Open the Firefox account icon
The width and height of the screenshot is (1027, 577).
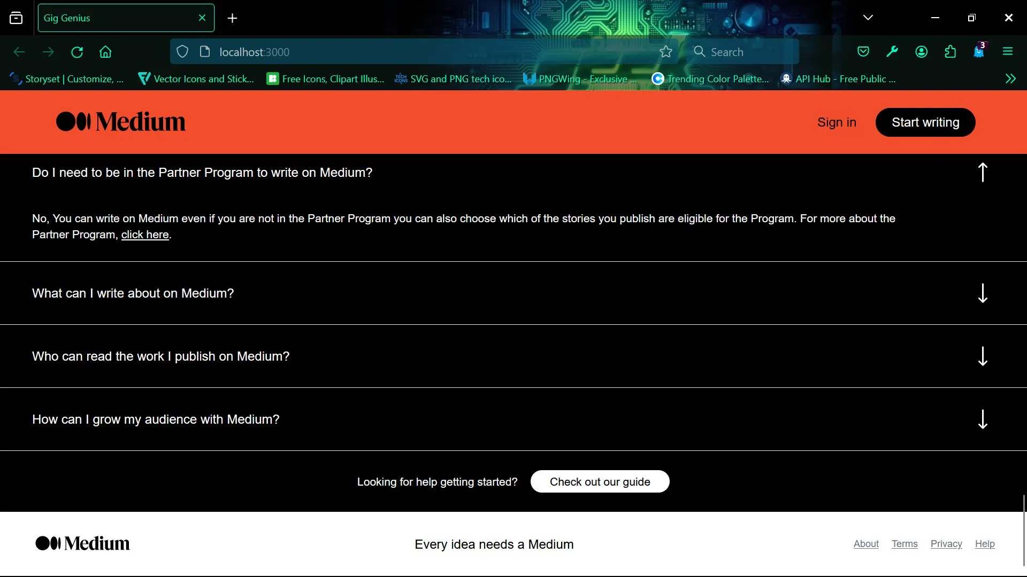(921, 52)
